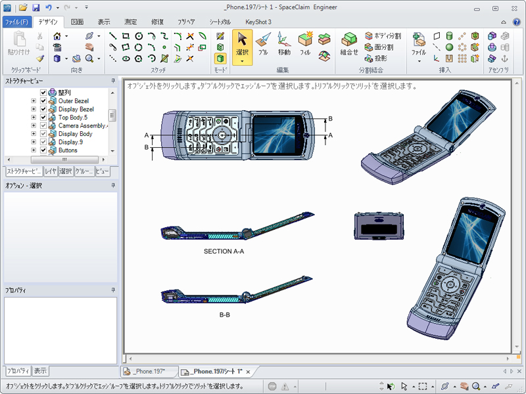The width and height of the screenshot is (526, 394).
Task: Open the 測定 ribbon tab
Action: tap(131, 22)
